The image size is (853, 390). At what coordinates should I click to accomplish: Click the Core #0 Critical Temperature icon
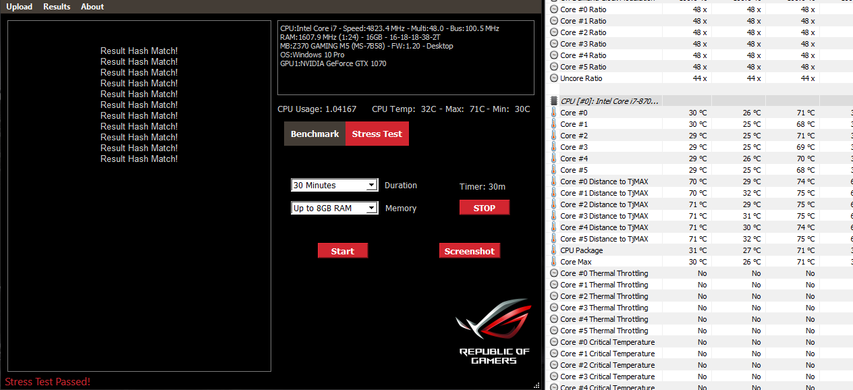coord(554,342)
